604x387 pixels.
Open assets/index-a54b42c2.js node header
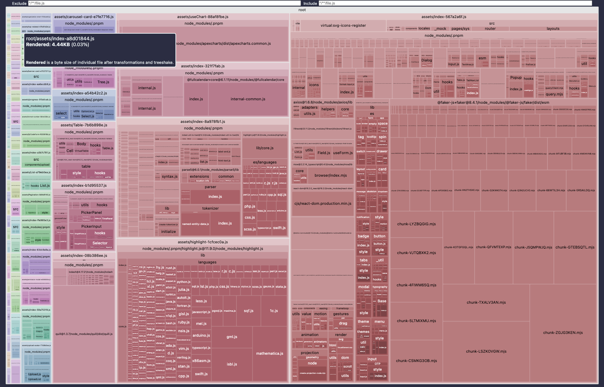click(x=84, y=93)
